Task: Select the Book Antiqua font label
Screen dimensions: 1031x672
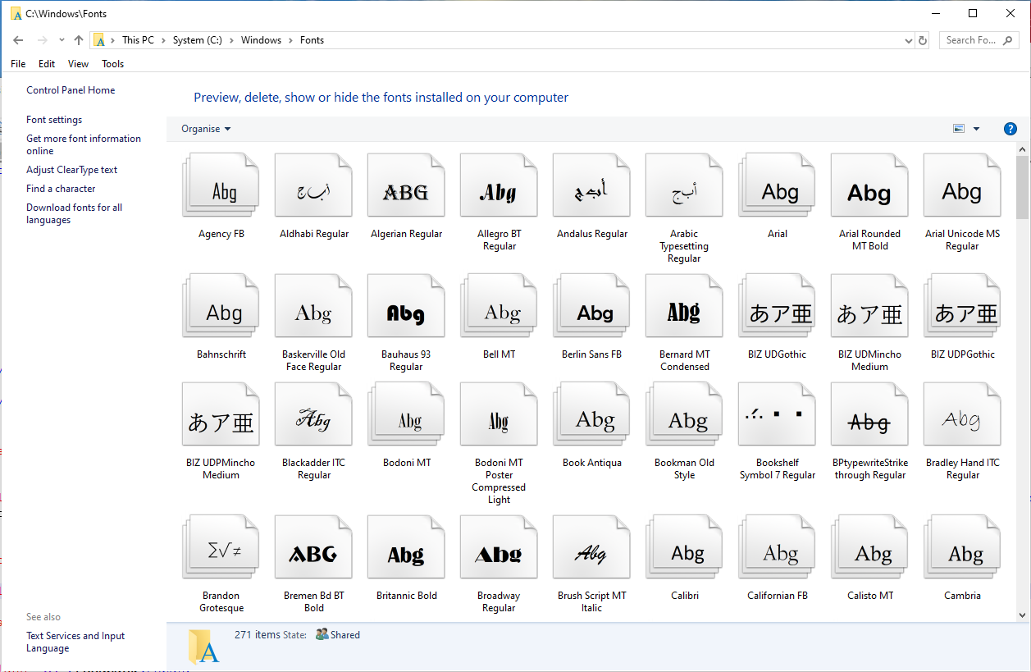Action: (592, 463)
